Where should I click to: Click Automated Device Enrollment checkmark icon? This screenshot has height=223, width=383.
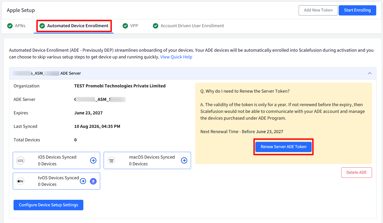pyautogui.click(x=42, y=26)
